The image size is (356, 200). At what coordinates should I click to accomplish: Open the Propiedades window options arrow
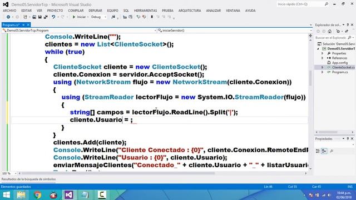pos(344,139)
